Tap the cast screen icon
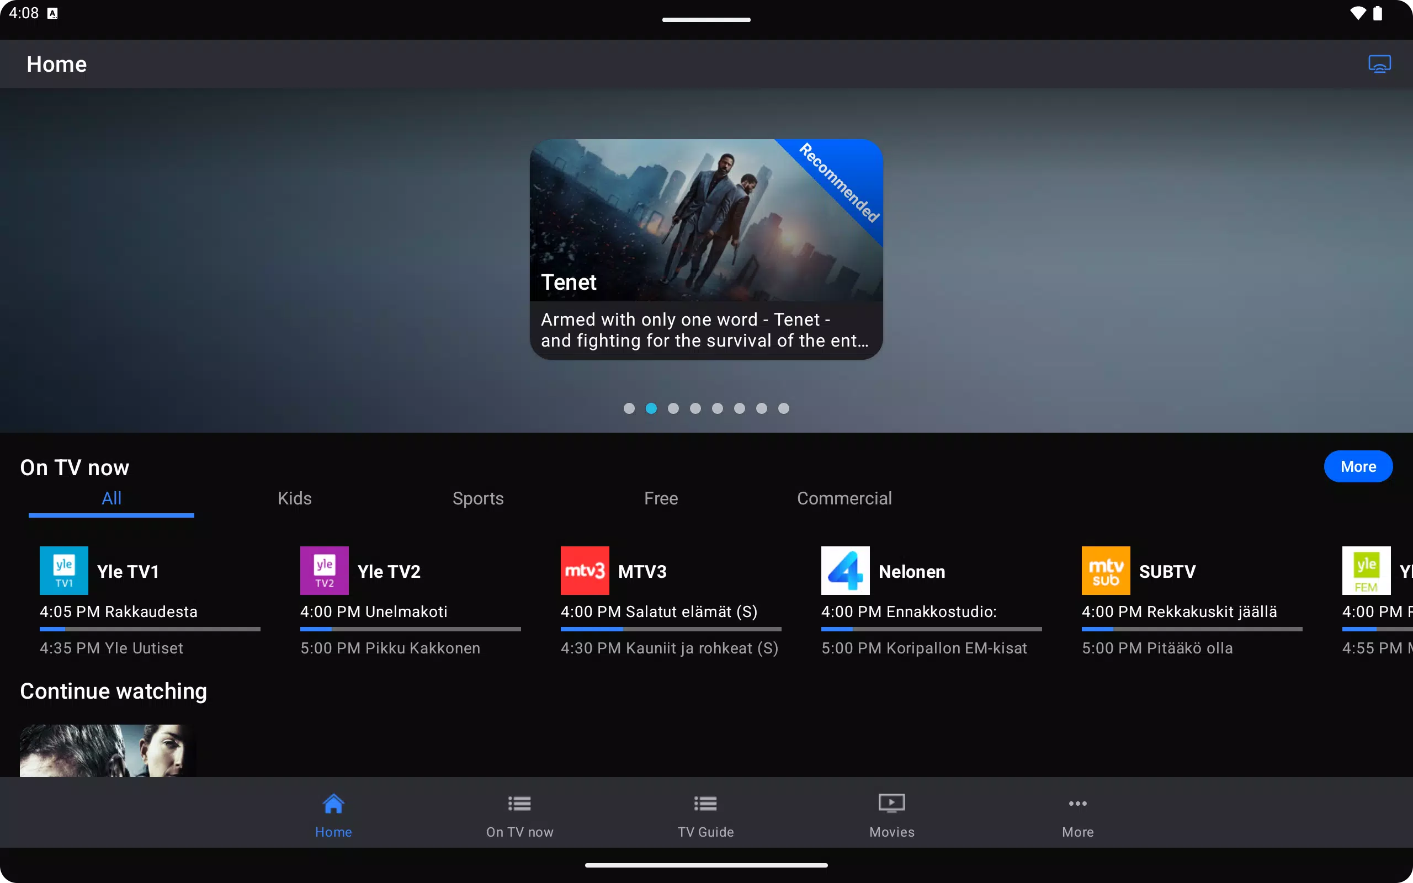 coord(1379,63)
